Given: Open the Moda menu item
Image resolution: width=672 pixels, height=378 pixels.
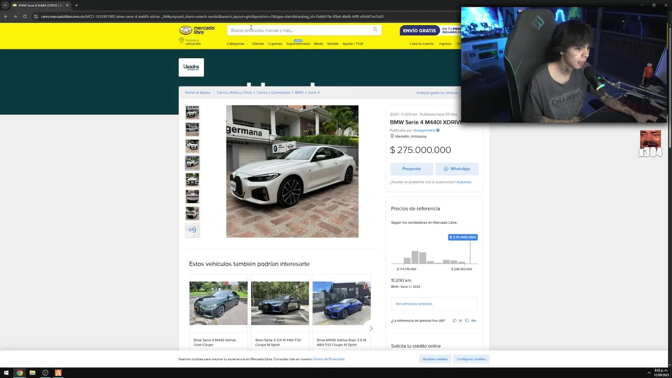Looking at the screenshot, I should click(318, 44).
